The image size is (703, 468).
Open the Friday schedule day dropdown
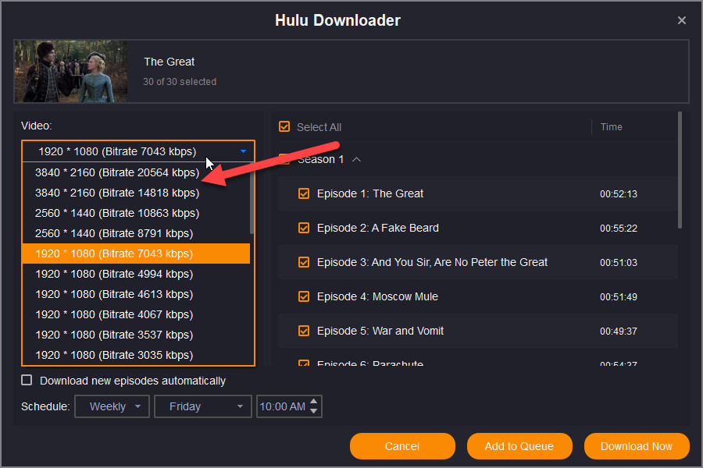202,406
